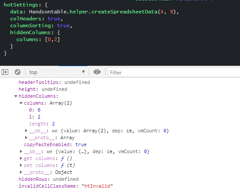Viewport: 240px width, 189px height.
Task: Click the hotSettings key in the code
Action: tap(21, 5)
